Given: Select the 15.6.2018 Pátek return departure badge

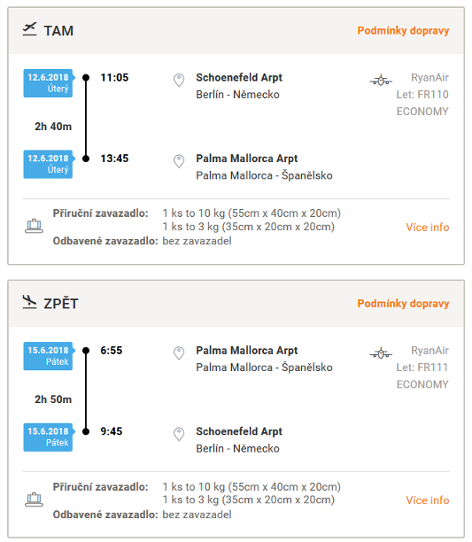Looking at the screenshot, I should [49, 356].
